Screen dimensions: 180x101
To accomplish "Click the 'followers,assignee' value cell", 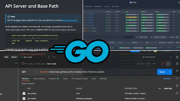I will [84, 98].
